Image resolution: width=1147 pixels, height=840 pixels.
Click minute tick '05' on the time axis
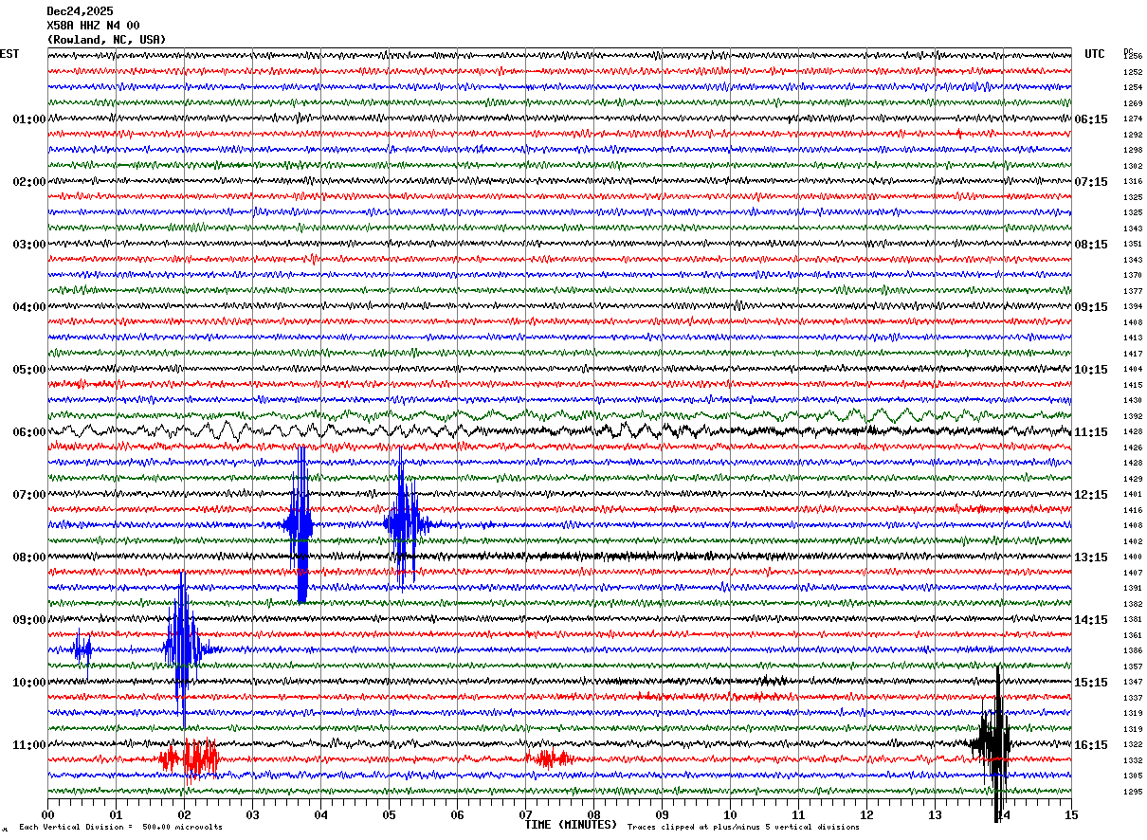(x=389, y=814)
